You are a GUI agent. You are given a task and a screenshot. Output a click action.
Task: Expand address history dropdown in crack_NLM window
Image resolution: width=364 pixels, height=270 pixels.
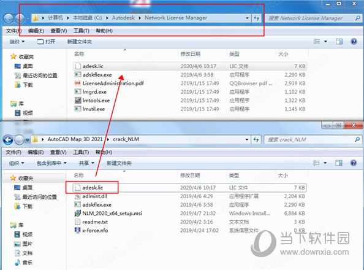point(247,139)
